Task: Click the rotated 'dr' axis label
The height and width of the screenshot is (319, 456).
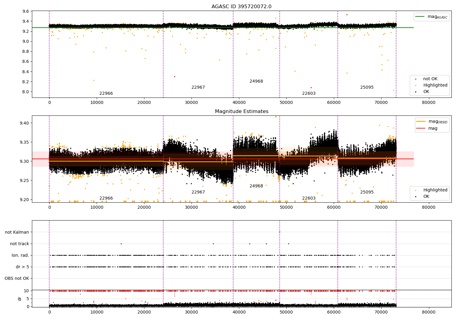Action: [20, 299]
